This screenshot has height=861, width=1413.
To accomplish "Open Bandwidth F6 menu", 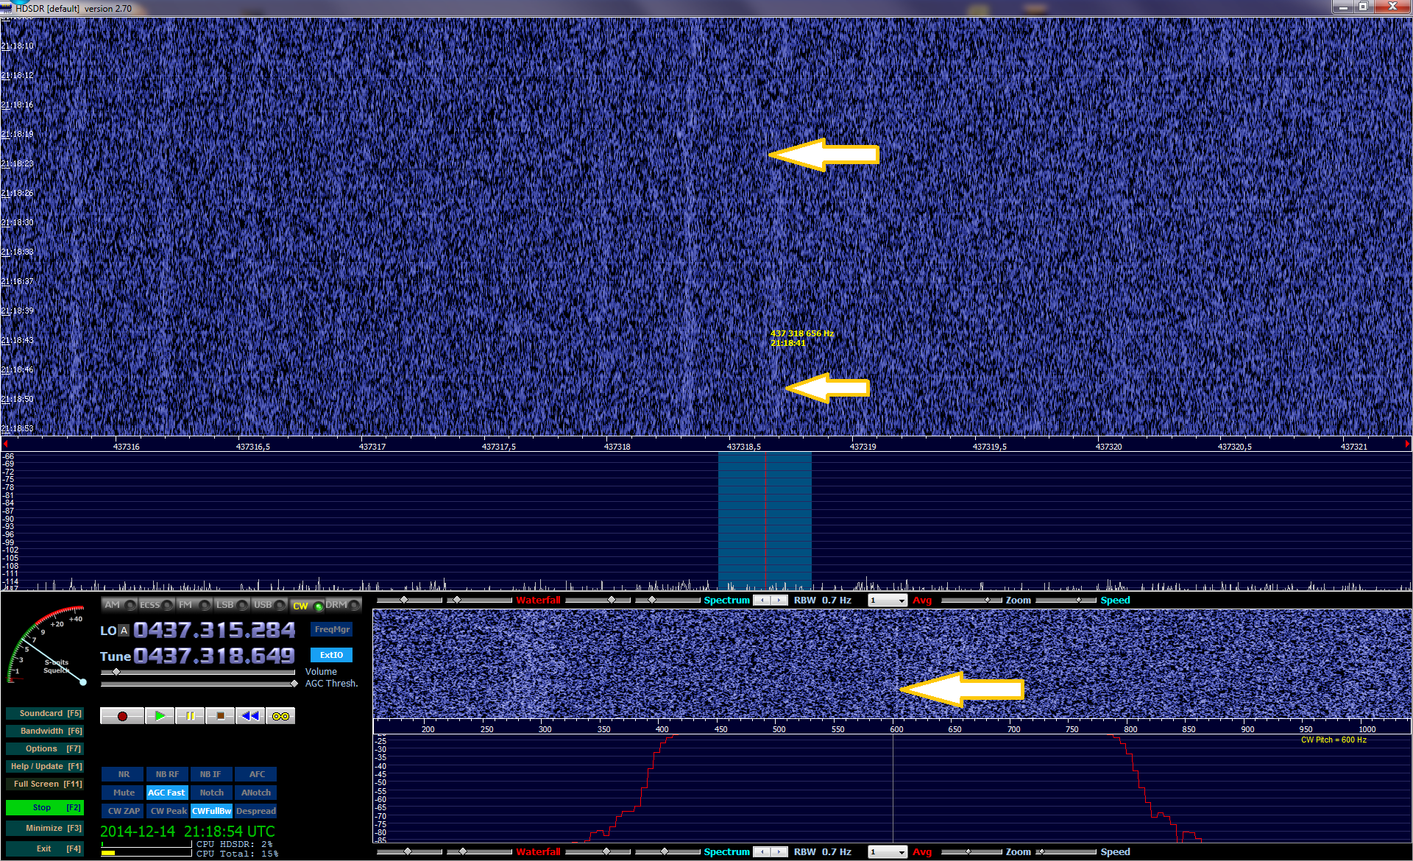I will click(x=44, y=731).
